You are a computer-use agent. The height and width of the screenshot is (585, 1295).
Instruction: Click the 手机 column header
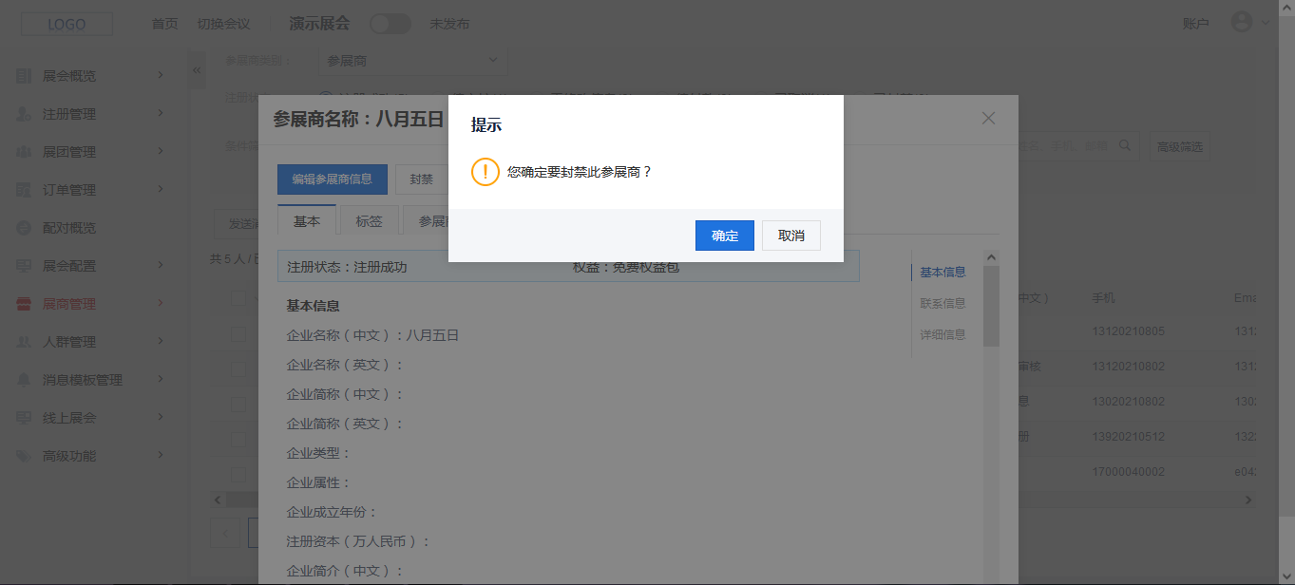coord(1103,298)
